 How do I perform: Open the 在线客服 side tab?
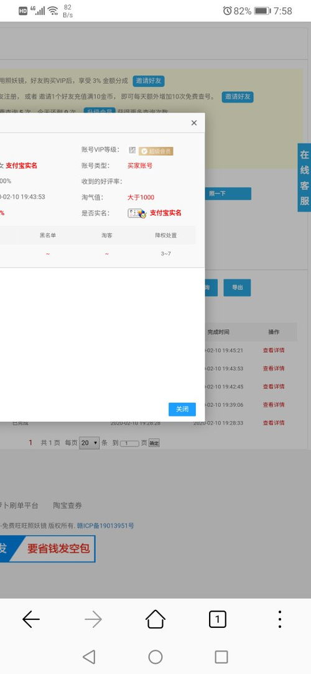tap(304, 177)
